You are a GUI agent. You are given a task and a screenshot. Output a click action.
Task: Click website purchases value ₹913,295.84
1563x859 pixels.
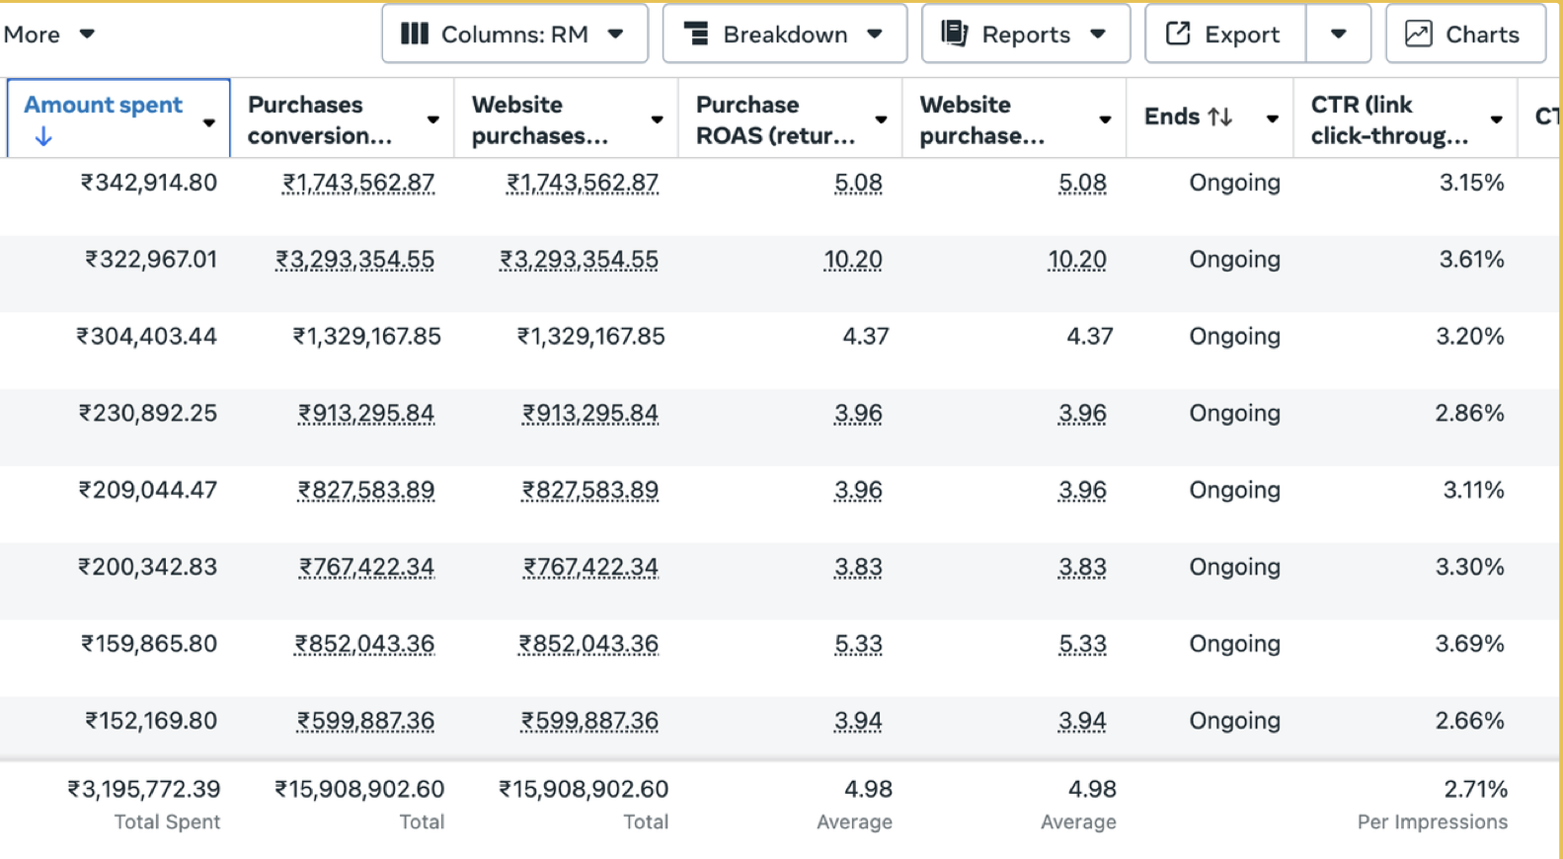pyautogui.click(x=589, y=414)
